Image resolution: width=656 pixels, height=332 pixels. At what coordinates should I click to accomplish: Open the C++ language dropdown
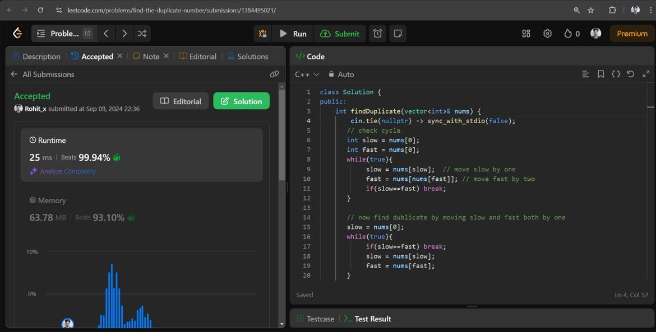[307, 74]
